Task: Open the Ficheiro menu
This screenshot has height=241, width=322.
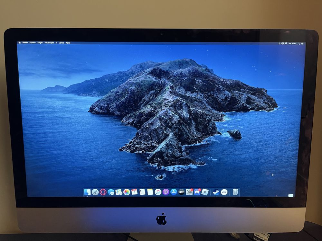Action: pos(33,43)
